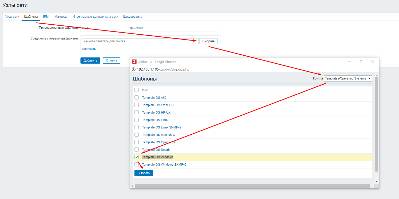This screenshot has width=399, height=199.
Task: Click the popup vertical scrollbar thumb
Action: (x=376, y=124)
